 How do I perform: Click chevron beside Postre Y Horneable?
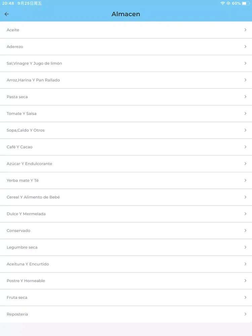[x=245, y=281]
